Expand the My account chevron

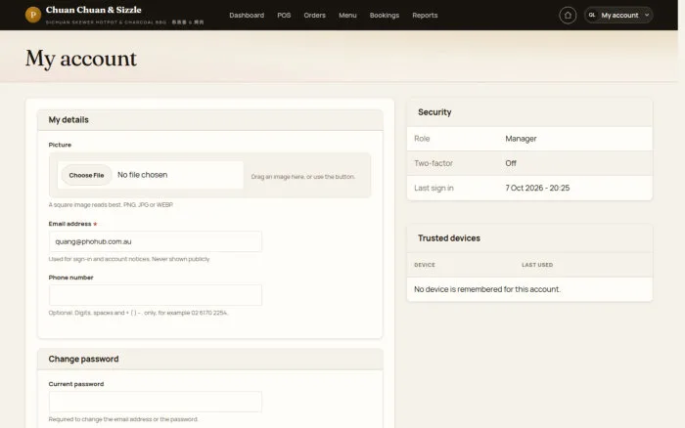pos(647,16)
